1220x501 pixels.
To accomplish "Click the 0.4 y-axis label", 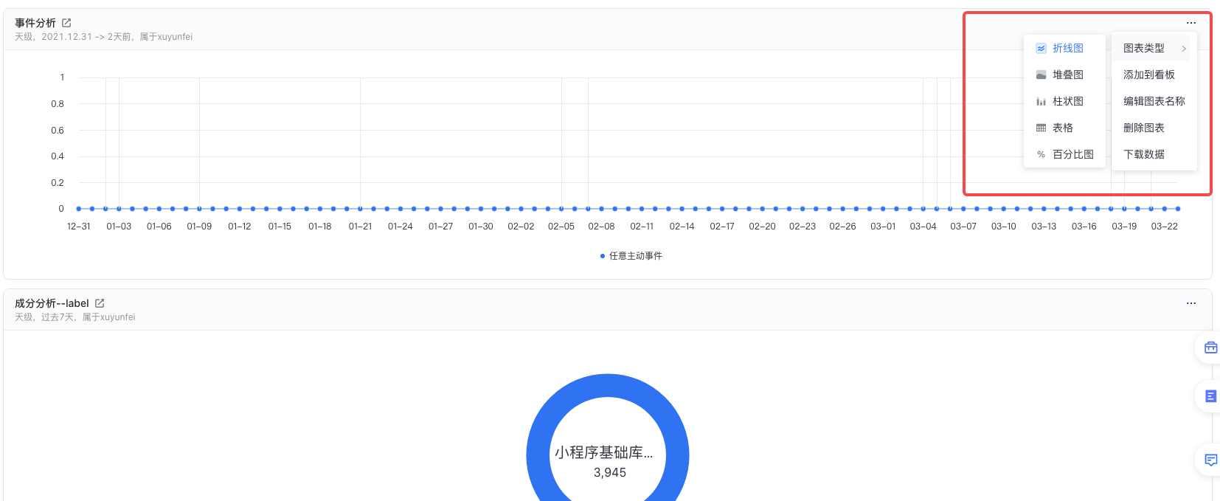I will pos(58,156).
